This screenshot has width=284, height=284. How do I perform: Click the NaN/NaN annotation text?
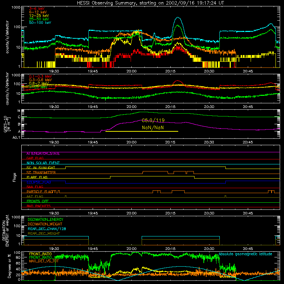[153, 128]
